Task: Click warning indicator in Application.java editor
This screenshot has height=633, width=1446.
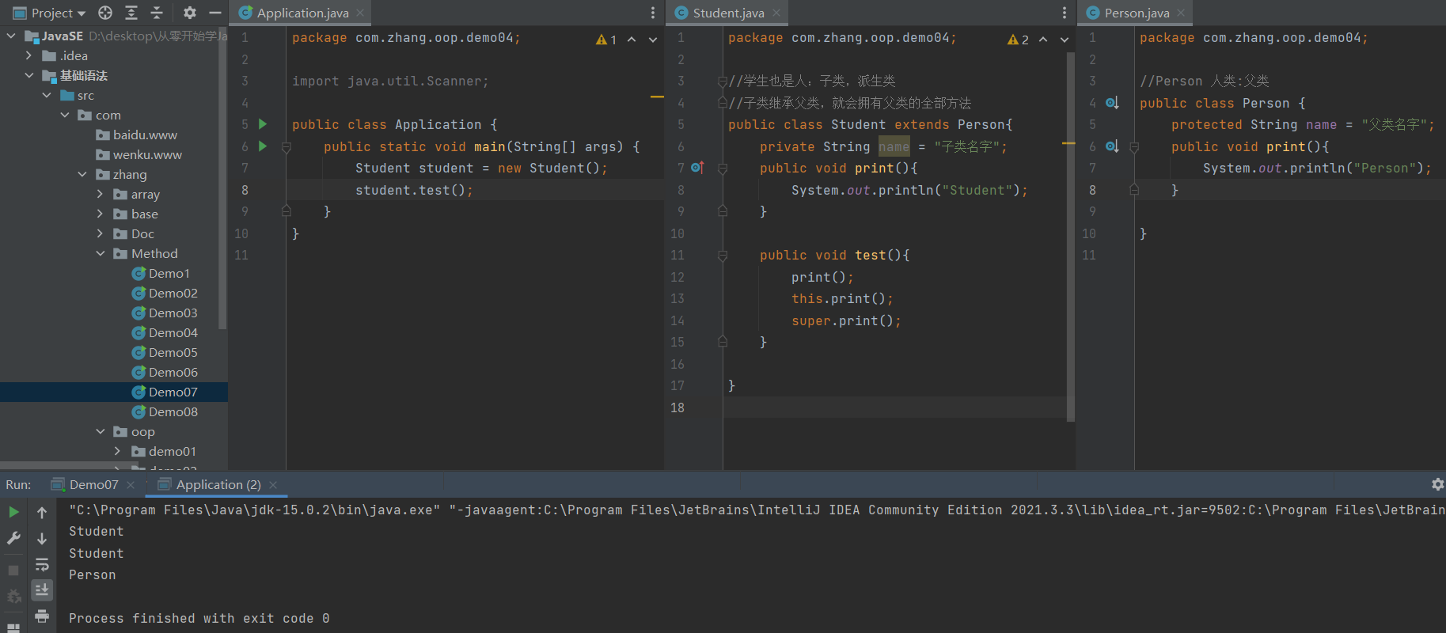Action: click(606, 40)
